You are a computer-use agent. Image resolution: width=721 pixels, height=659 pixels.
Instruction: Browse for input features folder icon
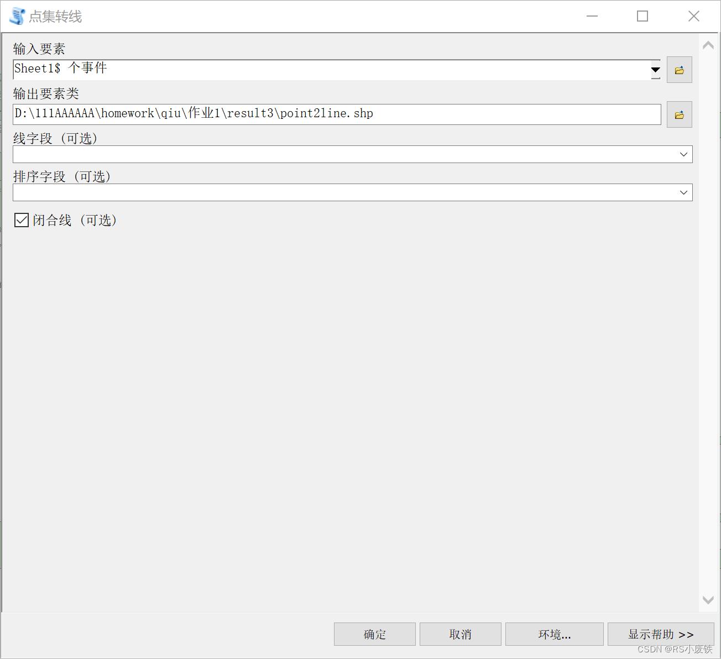tap(680, 70)
